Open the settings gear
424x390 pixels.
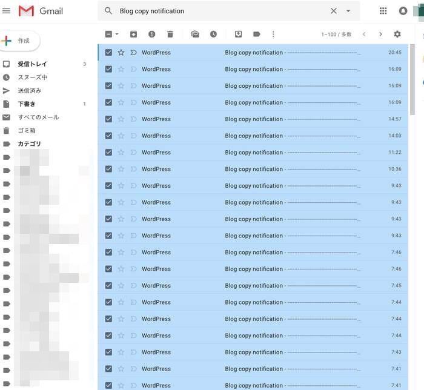[397, 35]
